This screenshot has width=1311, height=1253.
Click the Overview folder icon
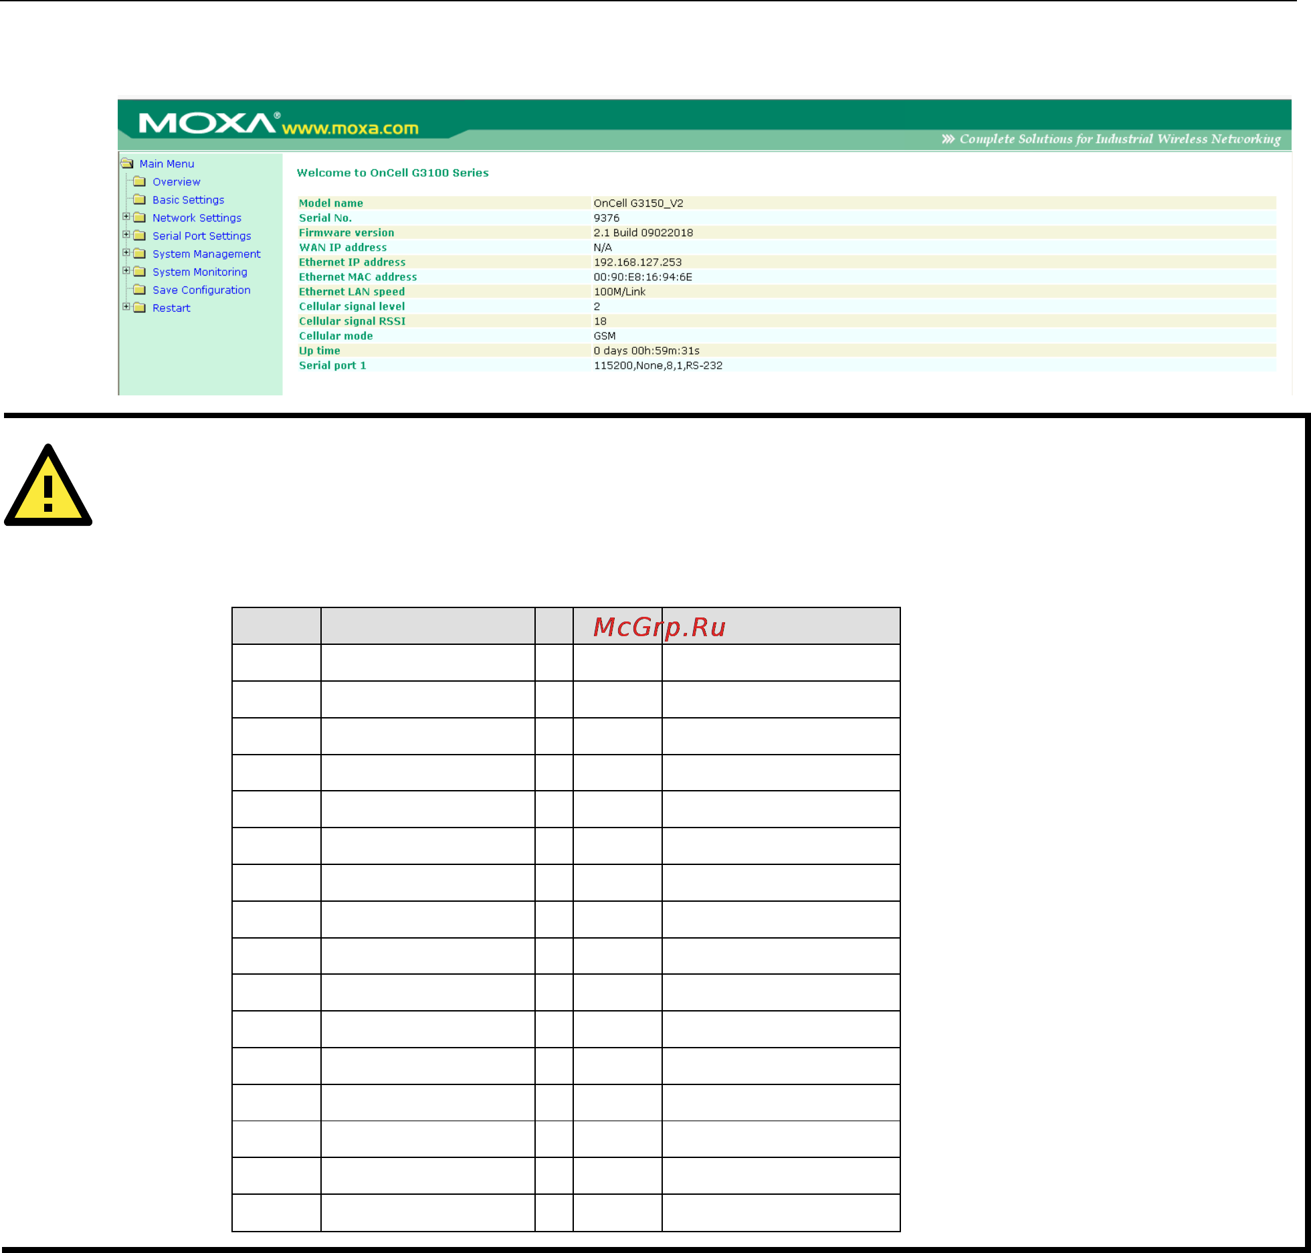[139, 181]
